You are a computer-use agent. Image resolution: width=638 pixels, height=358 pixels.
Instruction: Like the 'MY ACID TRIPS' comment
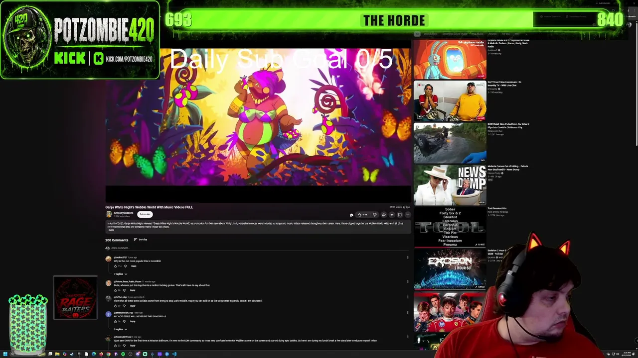coord(116,321)
